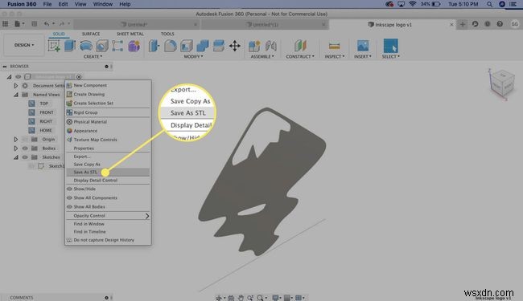The height and width of the screenshot is (301, 523).
Task: Select the Hole tool in Create group
Action: (102, 46)
